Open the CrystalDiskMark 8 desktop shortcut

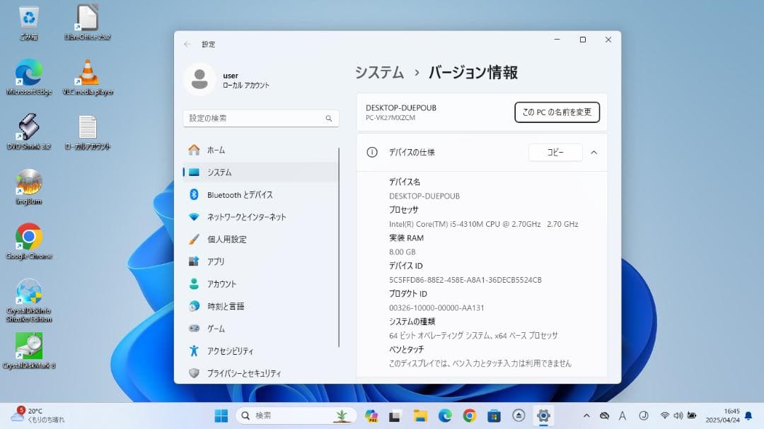(x=29, y=351)
